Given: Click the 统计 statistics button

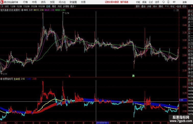Looking at the screenshot, I should (155, 6).
